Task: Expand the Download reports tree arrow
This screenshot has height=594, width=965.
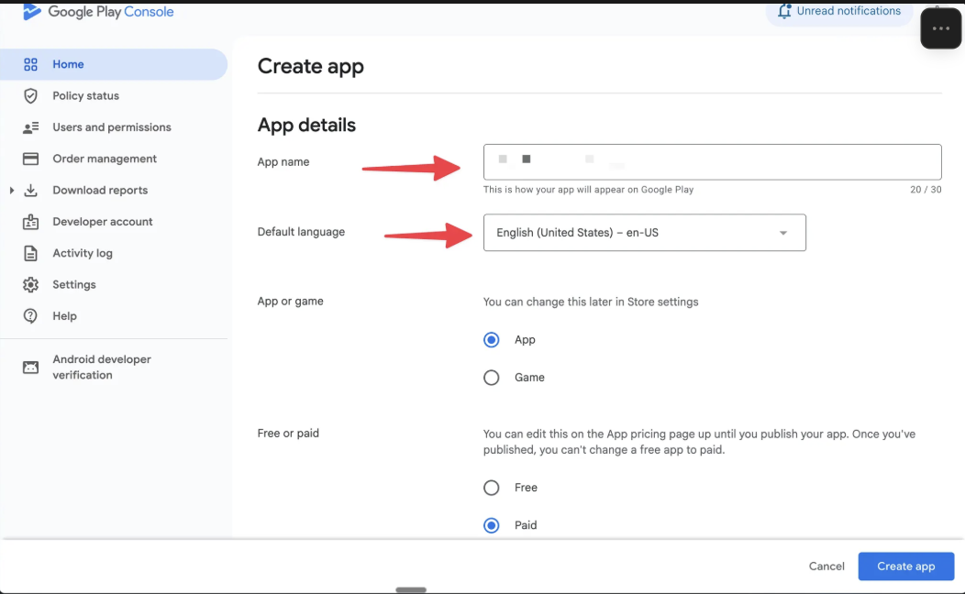Action: [x=11, y=191]
